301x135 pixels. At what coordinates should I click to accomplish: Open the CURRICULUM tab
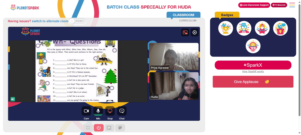(x=188, y=21)
